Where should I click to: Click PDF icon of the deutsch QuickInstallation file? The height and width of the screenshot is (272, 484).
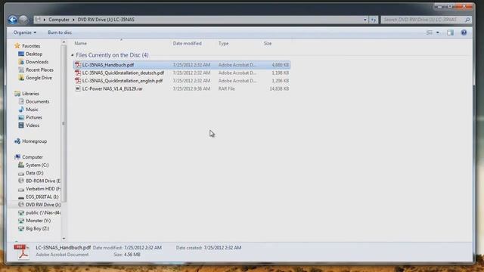coord(78,73)
